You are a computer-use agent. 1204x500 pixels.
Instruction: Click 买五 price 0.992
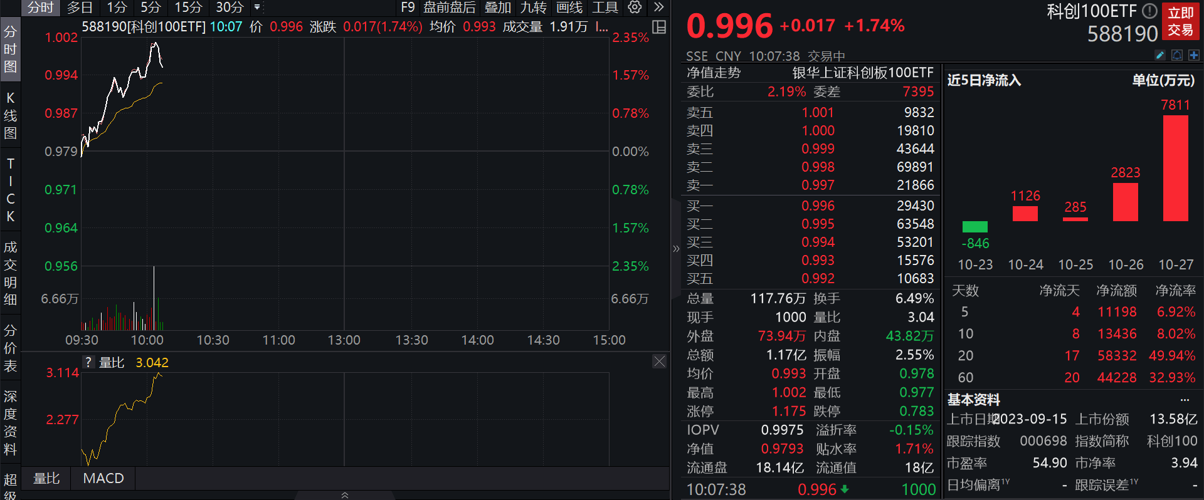point(818,279)
